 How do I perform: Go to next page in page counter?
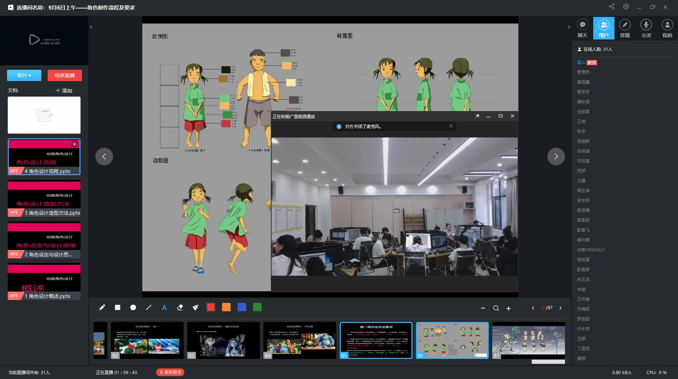click(x=560, y=308)
